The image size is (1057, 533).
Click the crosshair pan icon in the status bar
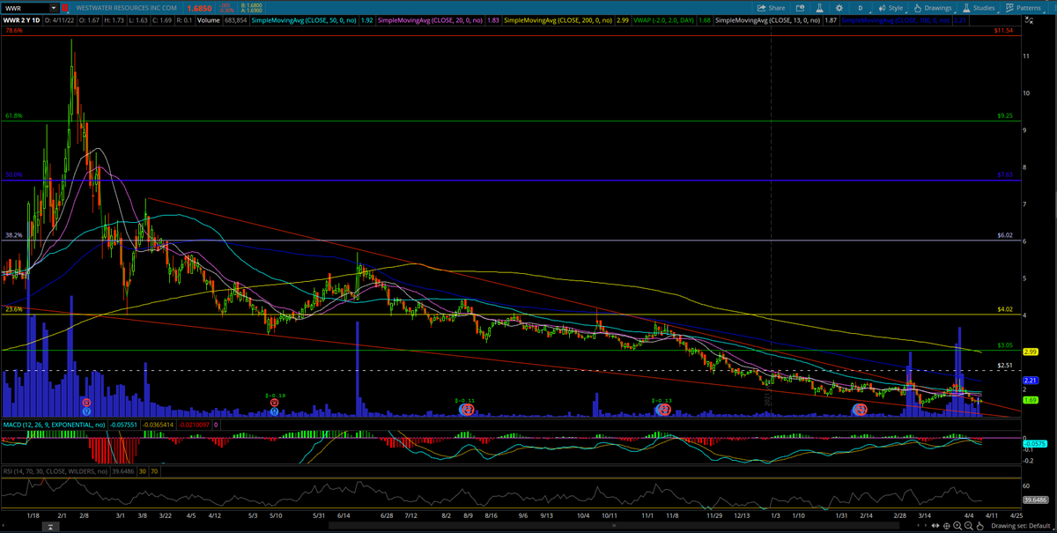(946, 525)
